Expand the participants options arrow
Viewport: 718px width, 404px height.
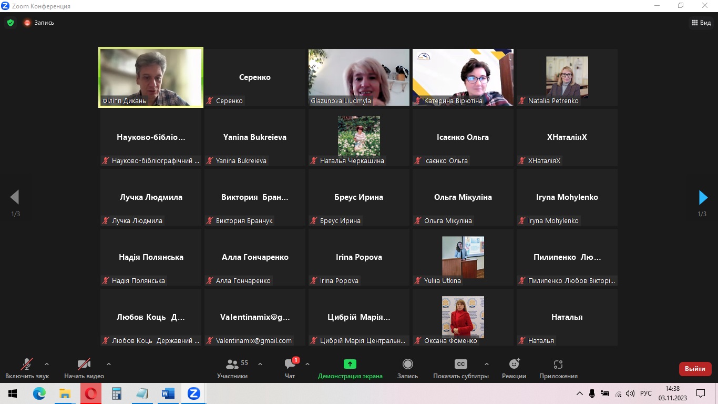[x=260, y=364]
